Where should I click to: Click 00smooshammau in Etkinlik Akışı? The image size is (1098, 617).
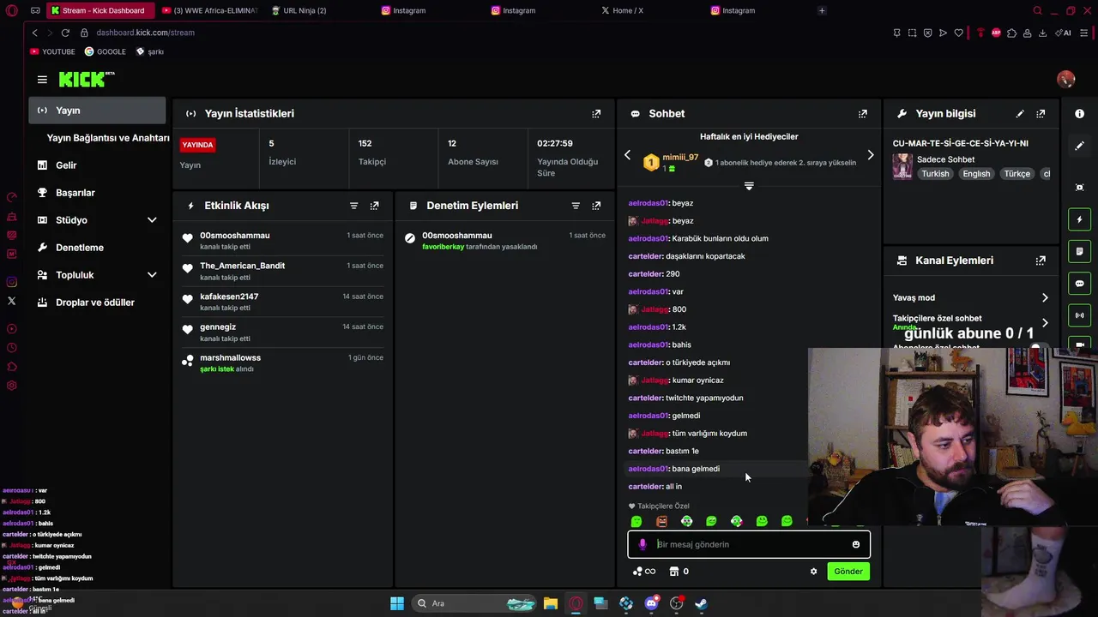pos(235,236)
